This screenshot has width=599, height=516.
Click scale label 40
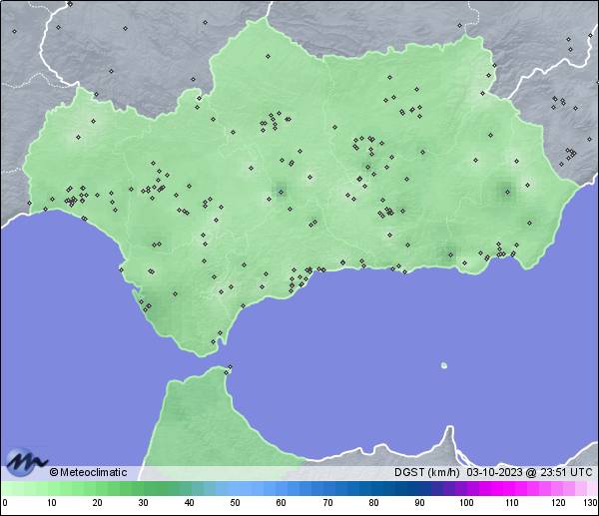point(189,503)
